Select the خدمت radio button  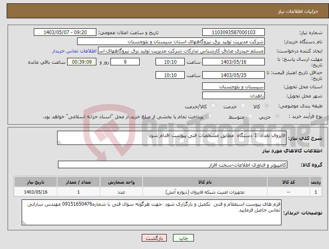tap(243, 106)
